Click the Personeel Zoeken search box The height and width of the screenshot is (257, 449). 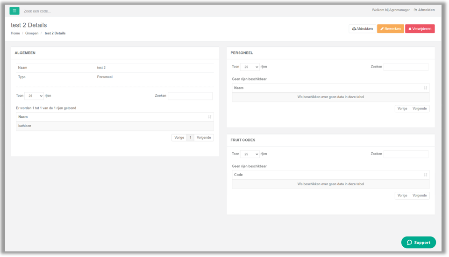point(406,67)
